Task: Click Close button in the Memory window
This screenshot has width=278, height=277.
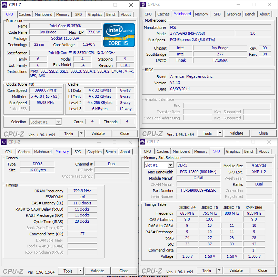Action: coord(124,271)
